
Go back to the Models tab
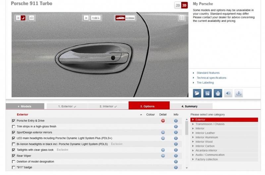click(25, 106)
